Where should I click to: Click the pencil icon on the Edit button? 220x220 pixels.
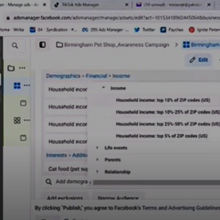[192, 60]
